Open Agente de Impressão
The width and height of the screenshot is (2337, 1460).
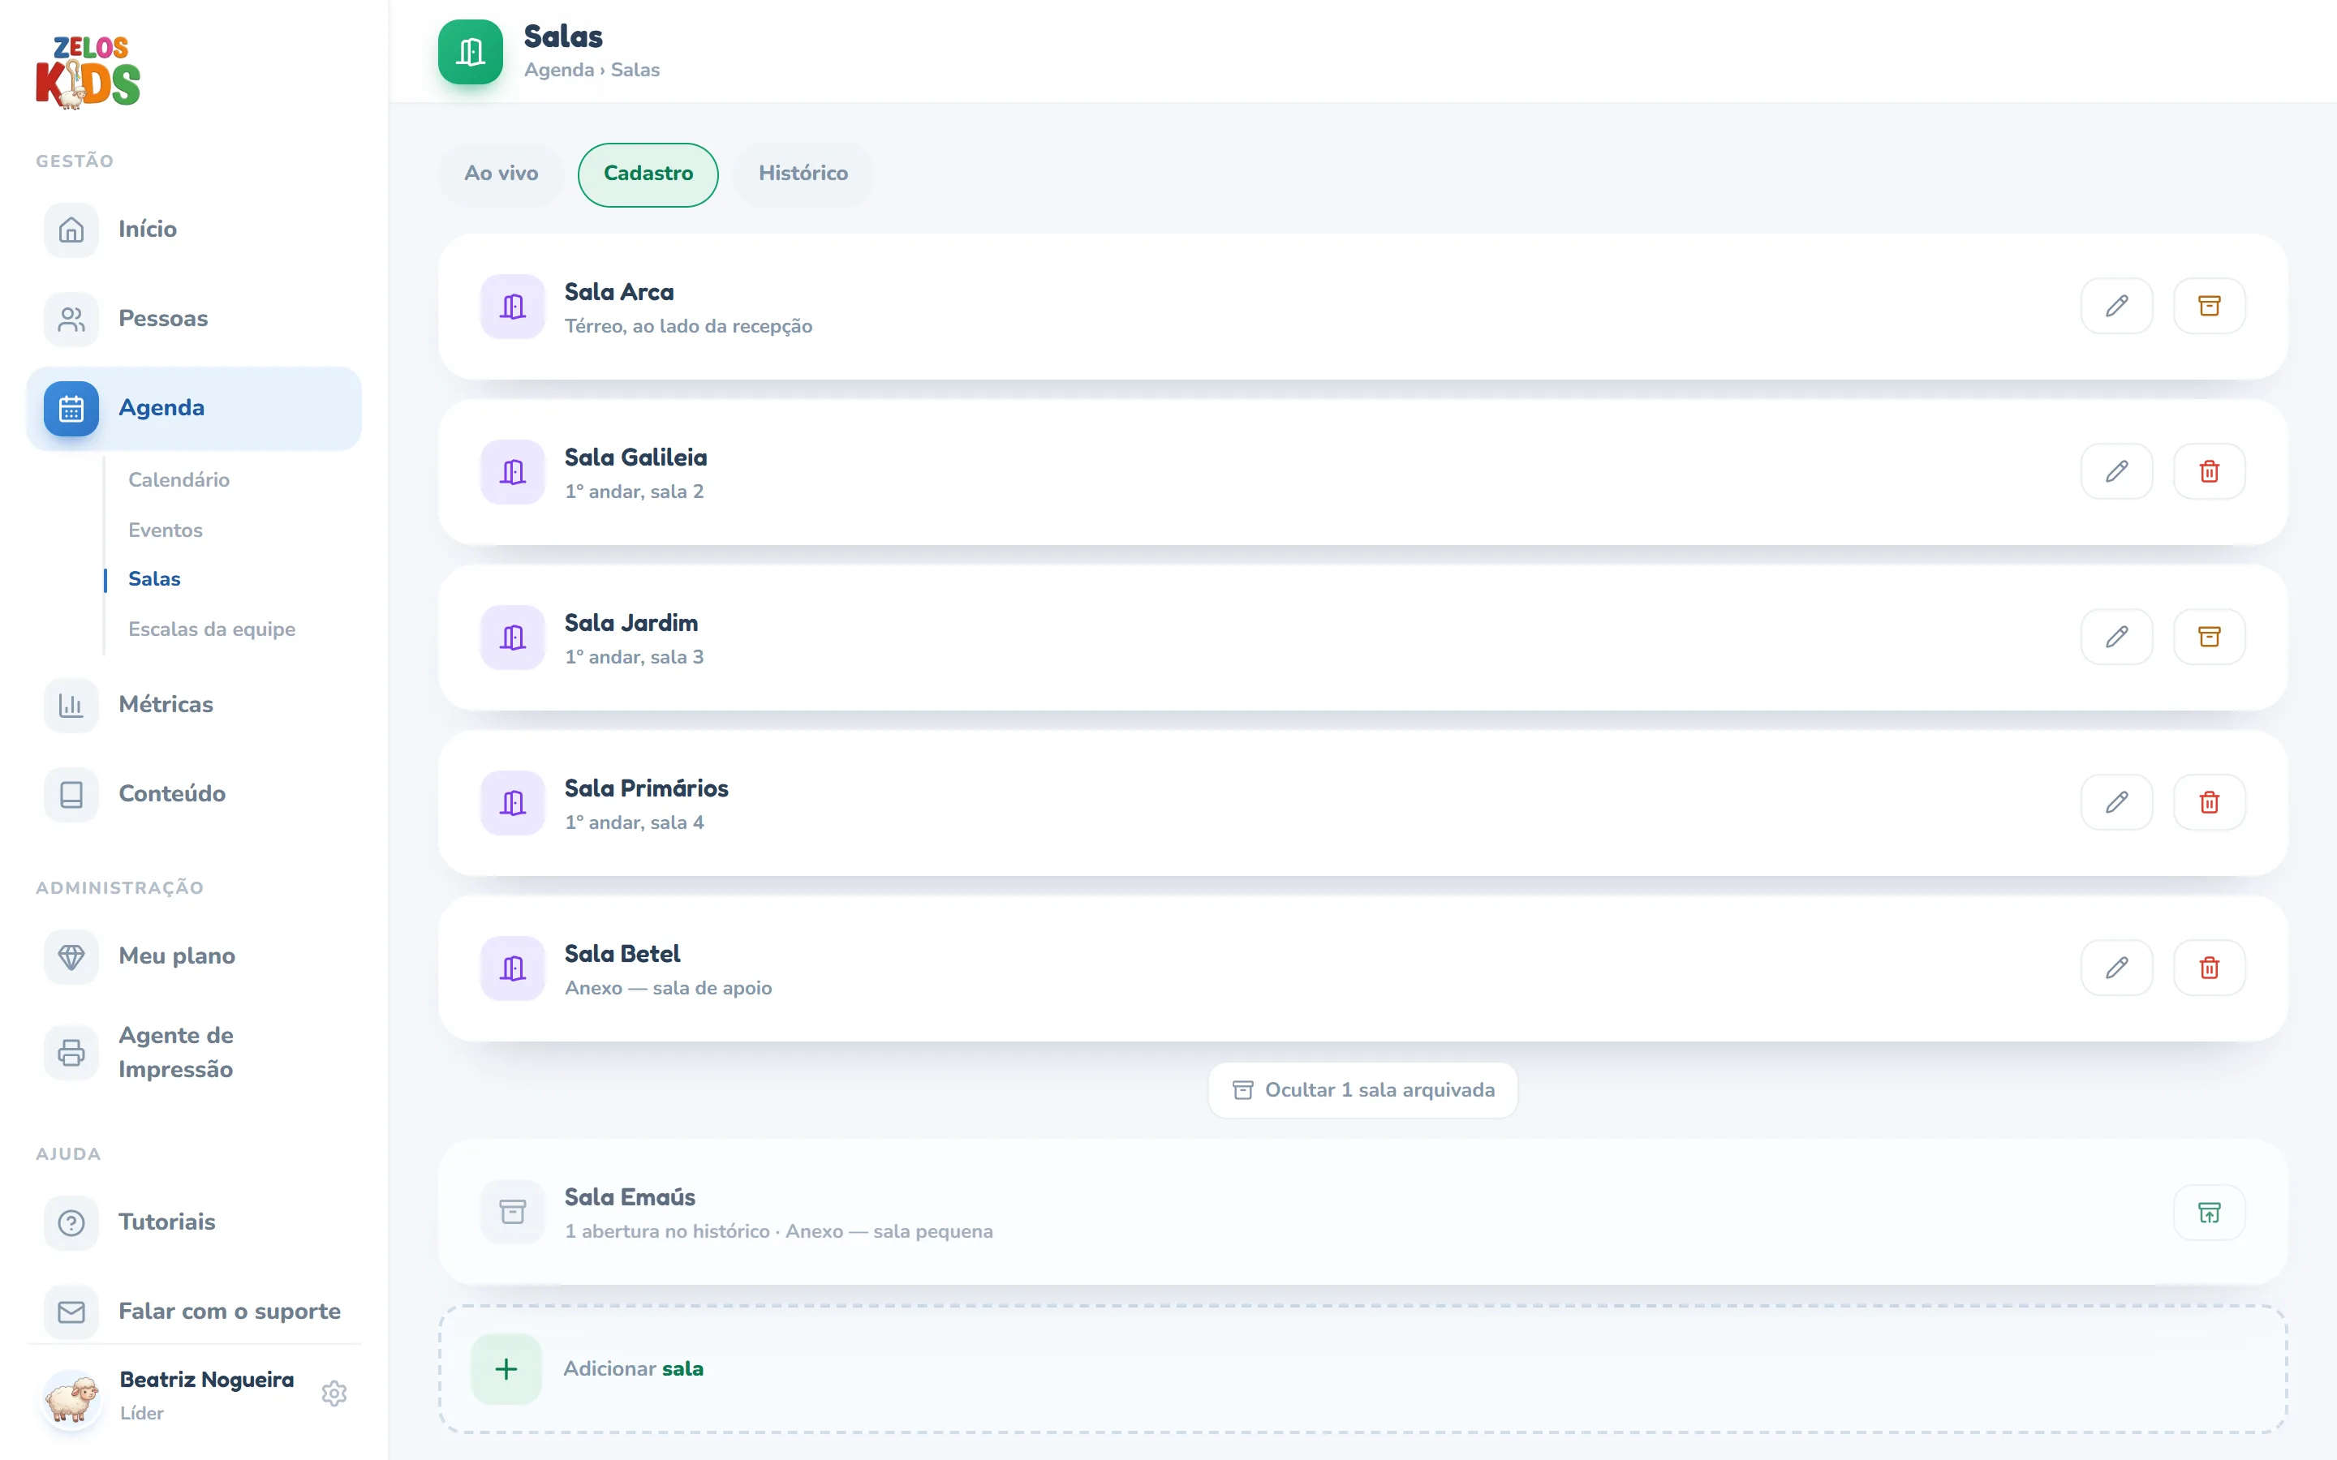[194, 1053]
